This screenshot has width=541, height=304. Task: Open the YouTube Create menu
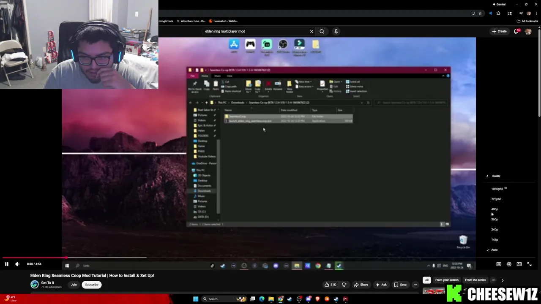[x=499, y=31]
